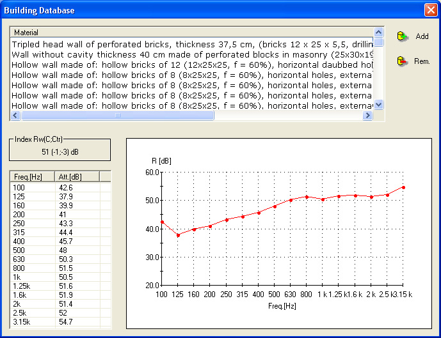This screenshot has width=441, height=338.
Task: Click the 51.4 attenuation value
Action: (x=66, y=304)
